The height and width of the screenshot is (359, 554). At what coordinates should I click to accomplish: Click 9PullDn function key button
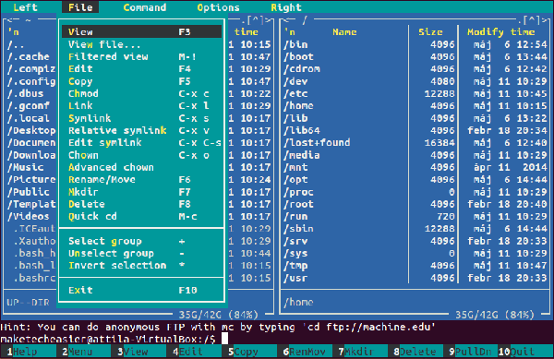(x=471, y=352)
